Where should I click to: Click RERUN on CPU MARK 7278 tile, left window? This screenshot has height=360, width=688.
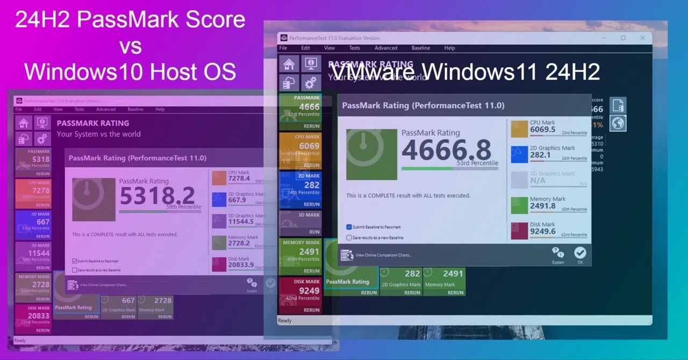43,205
